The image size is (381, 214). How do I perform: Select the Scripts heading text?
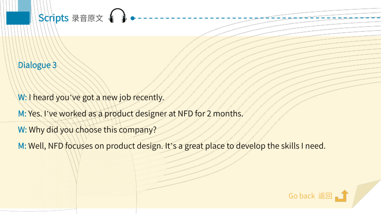[54, 18]
